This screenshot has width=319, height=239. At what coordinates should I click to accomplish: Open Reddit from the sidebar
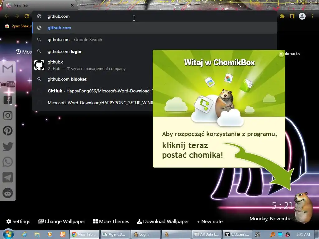(8, 193)
